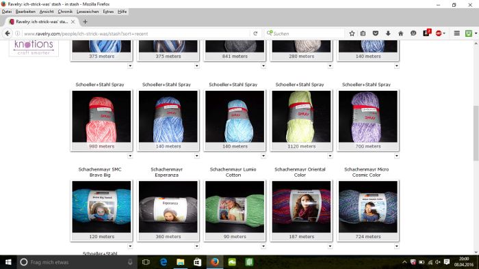This screenshot has width=479, height=269.
Task: Click the Frag mich etwas Cortana box
Action: click(x=77, y=262)
